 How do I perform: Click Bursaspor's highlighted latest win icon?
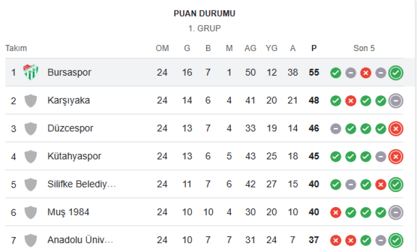point(396,73)
